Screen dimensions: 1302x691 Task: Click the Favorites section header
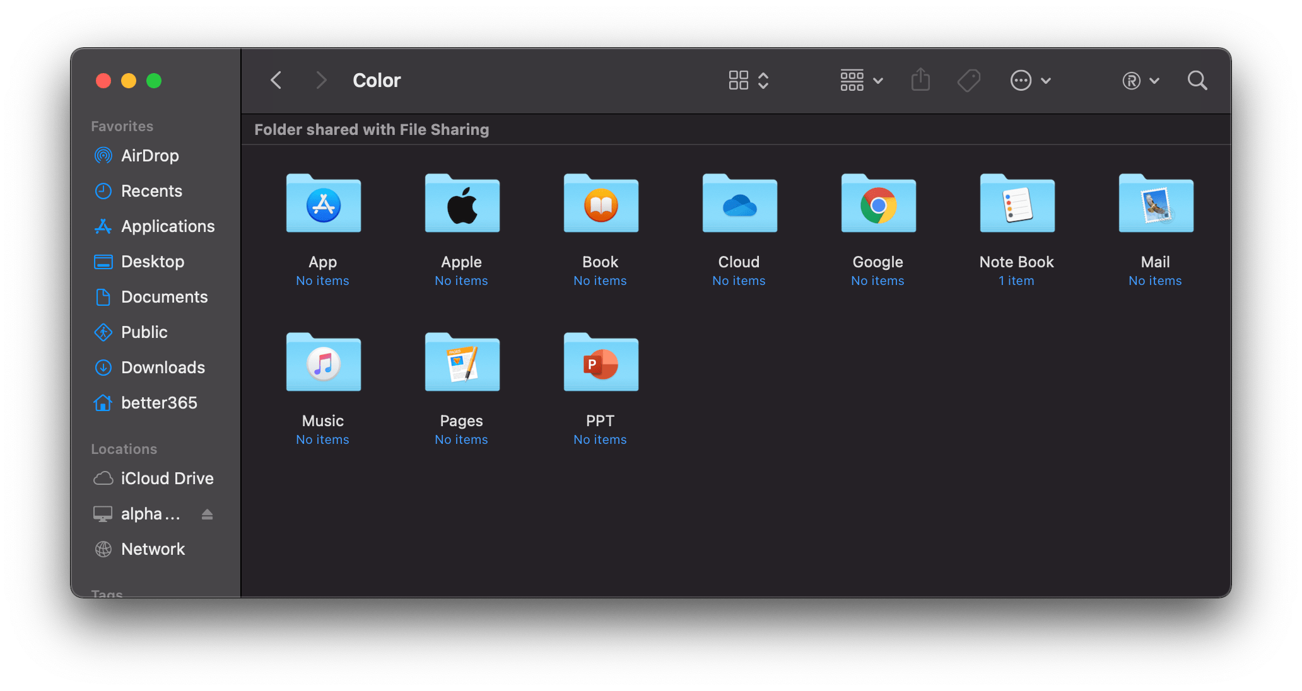122,126
